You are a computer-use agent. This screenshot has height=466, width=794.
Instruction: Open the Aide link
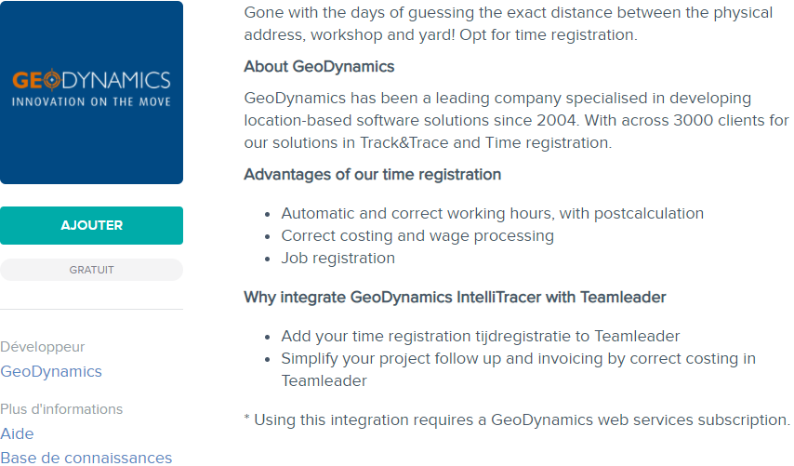(x=17, y=433)
